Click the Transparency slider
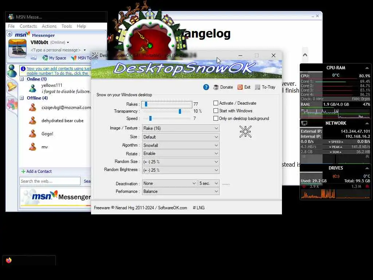Image resolution: width=373 pixels, height=280 pixels. 167,111
